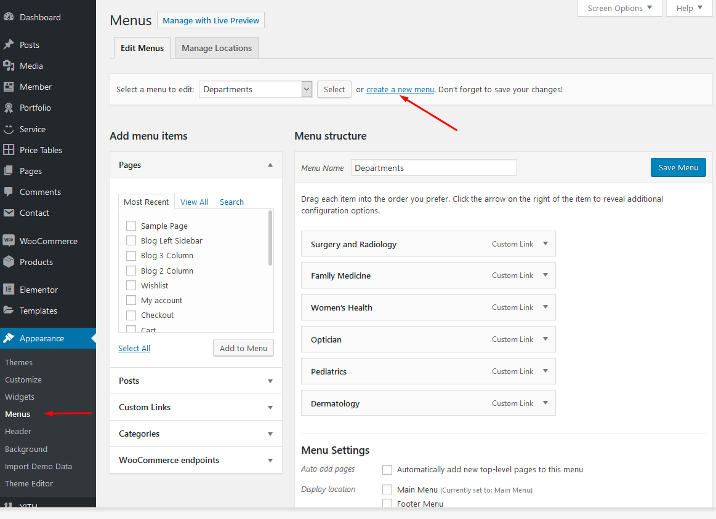Check the Sample Page checkbox
Viewport: 716px width, 519px height.
click(131, 226)
